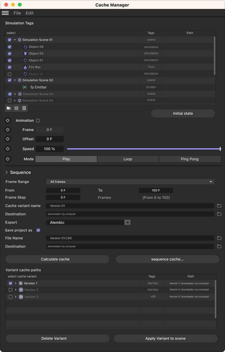Viewport: 225px width, 352px height.
Task: Click the select-all marquee icon below tag list
Action: tap(16, 108)
